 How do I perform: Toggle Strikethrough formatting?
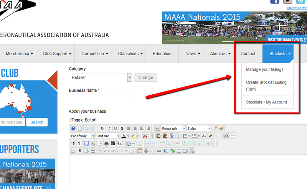[122, 128]
